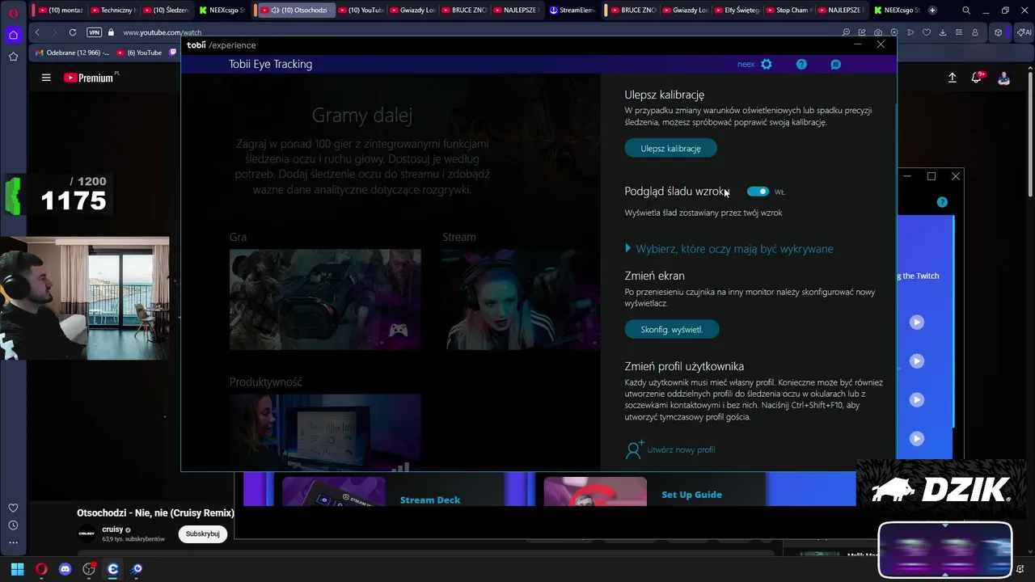Click the Utwórz nowy profil link
The image size is (1035, 582).
coord(670,450)
